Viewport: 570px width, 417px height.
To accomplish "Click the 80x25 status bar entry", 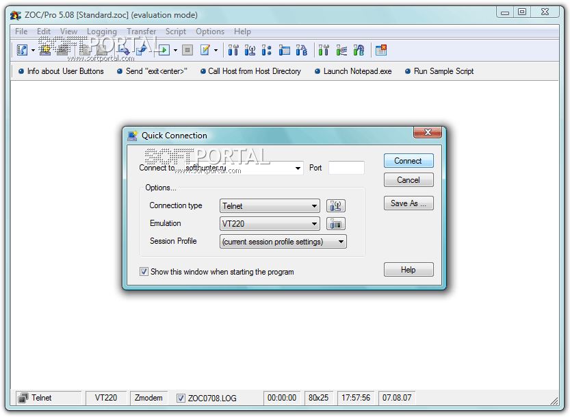I will point(318,398).
